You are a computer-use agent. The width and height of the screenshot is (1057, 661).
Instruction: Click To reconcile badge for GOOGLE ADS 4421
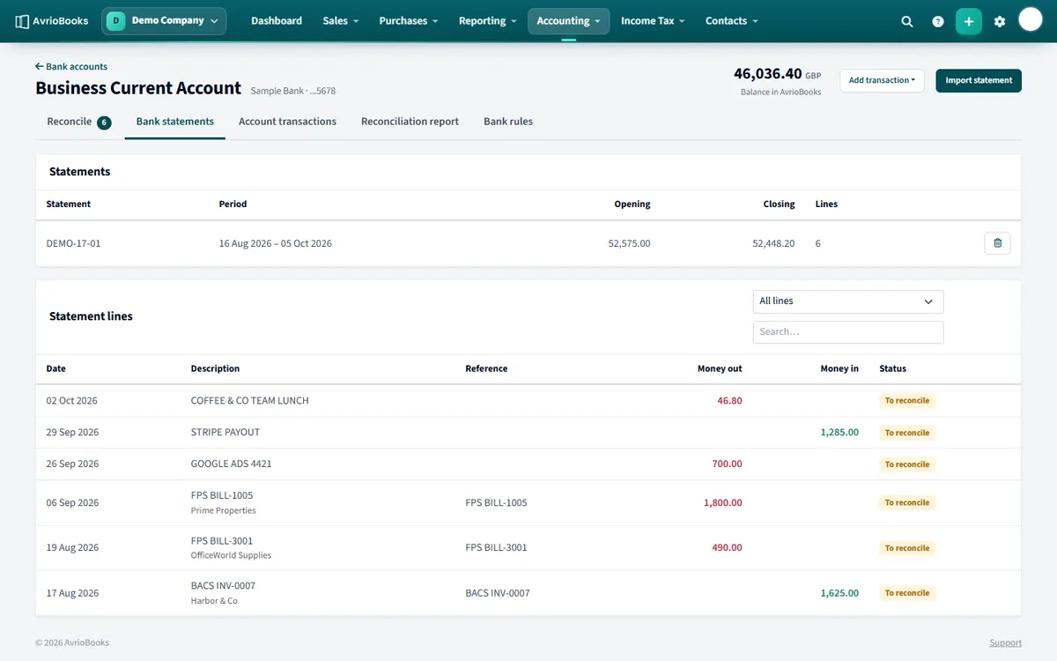click(x=907, y=464)
